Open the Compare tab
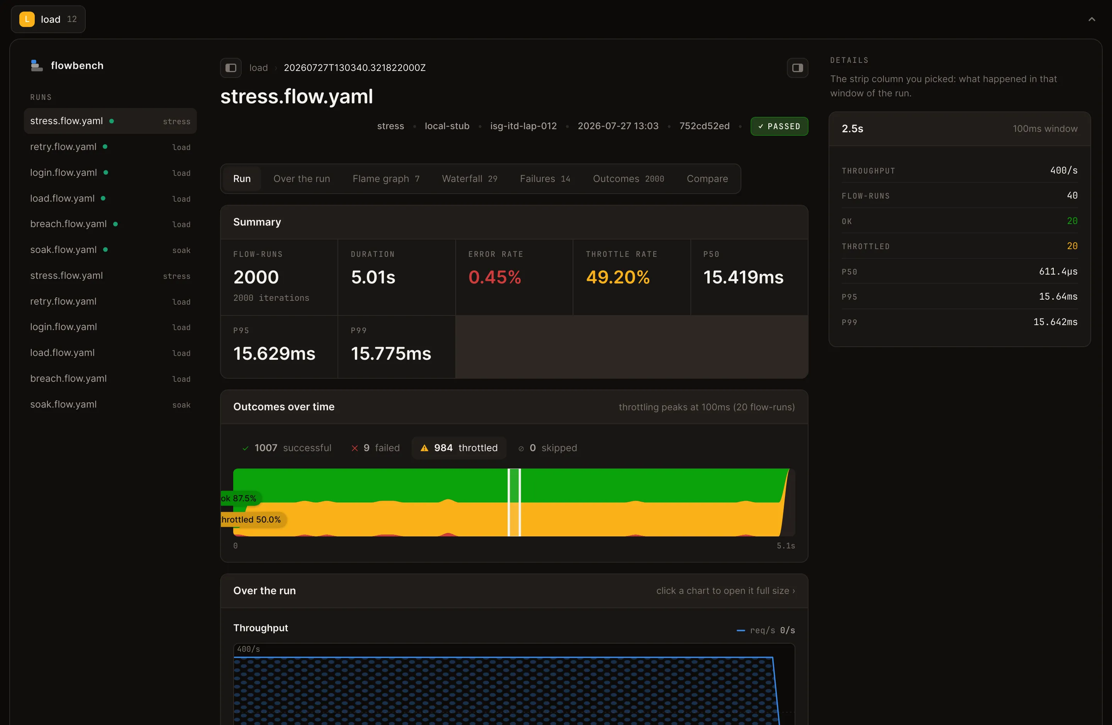The image size is (1112, 725). click(x=707, y=179)
